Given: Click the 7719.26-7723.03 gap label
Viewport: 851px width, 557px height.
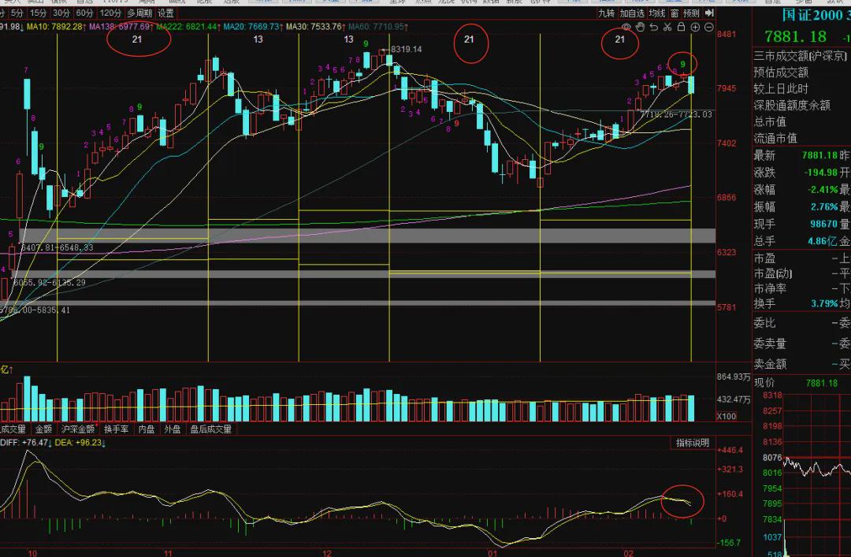Looking at the screenshot, I should tap(676, 114).
